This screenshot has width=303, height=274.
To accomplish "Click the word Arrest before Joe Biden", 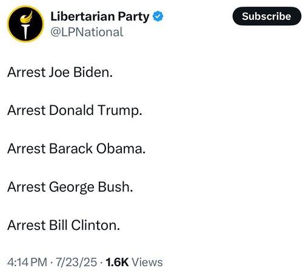I will (x=27, y=72).
